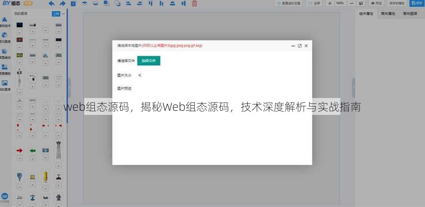425x207 pixels.
Task: Align selected components to bottom
Action: pyautogui.click(x=162, y=3)
